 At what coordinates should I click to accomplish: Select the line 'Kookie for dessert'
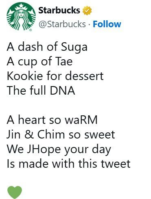tap(55, 76)
